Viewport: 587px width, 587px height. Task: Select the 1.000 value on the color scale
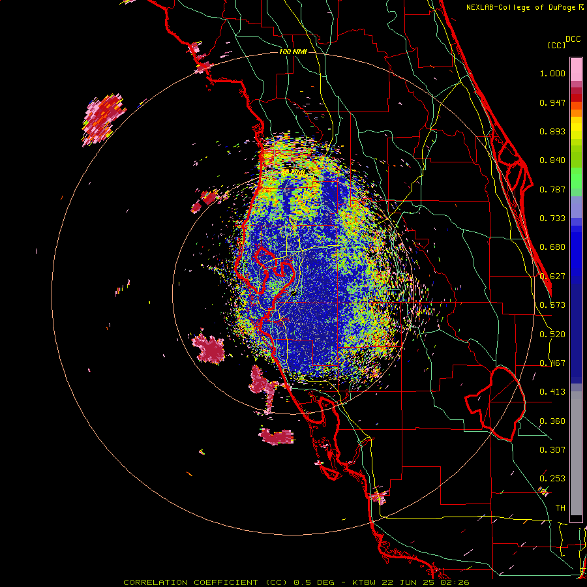click(552, 73)
